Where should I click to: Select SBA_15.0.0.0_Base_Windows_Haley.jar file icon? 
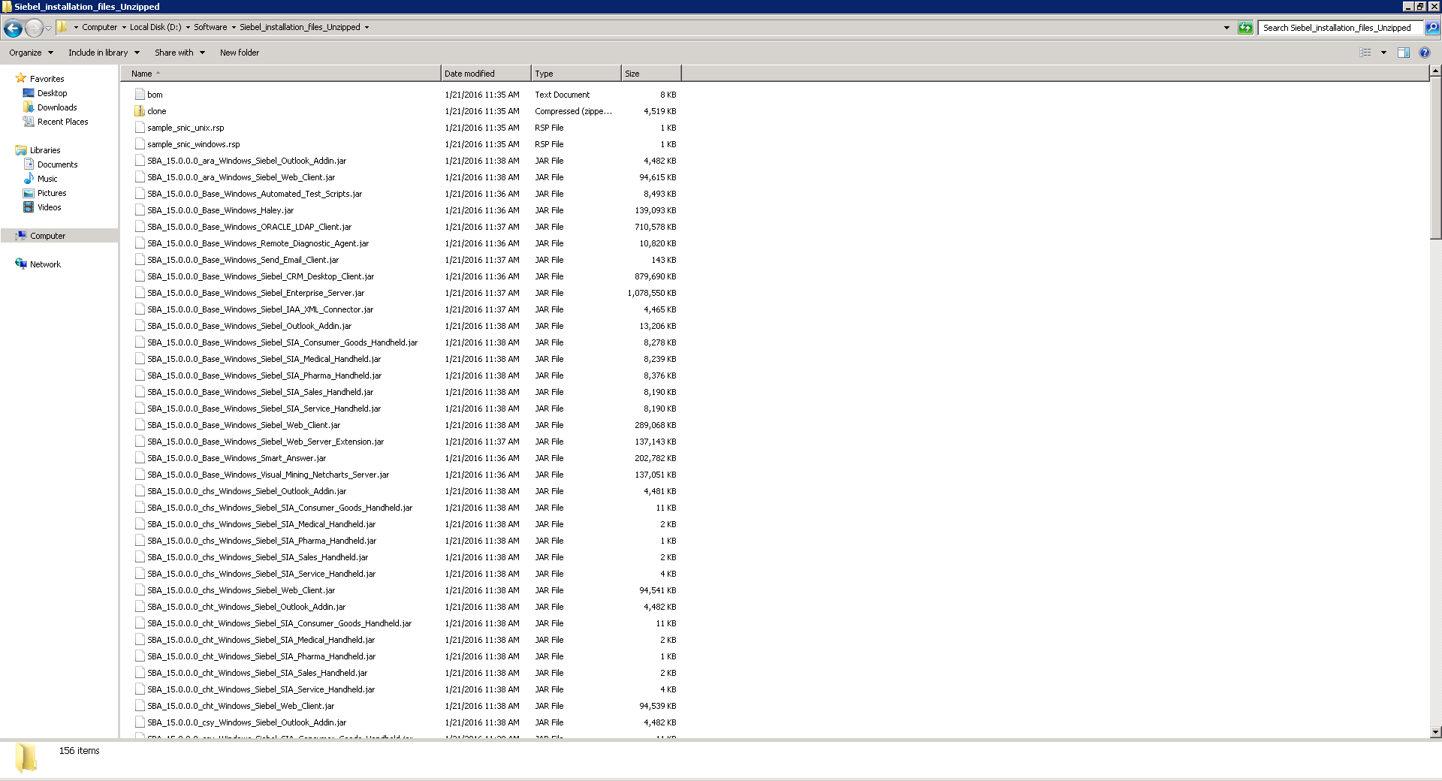(140, 210)
